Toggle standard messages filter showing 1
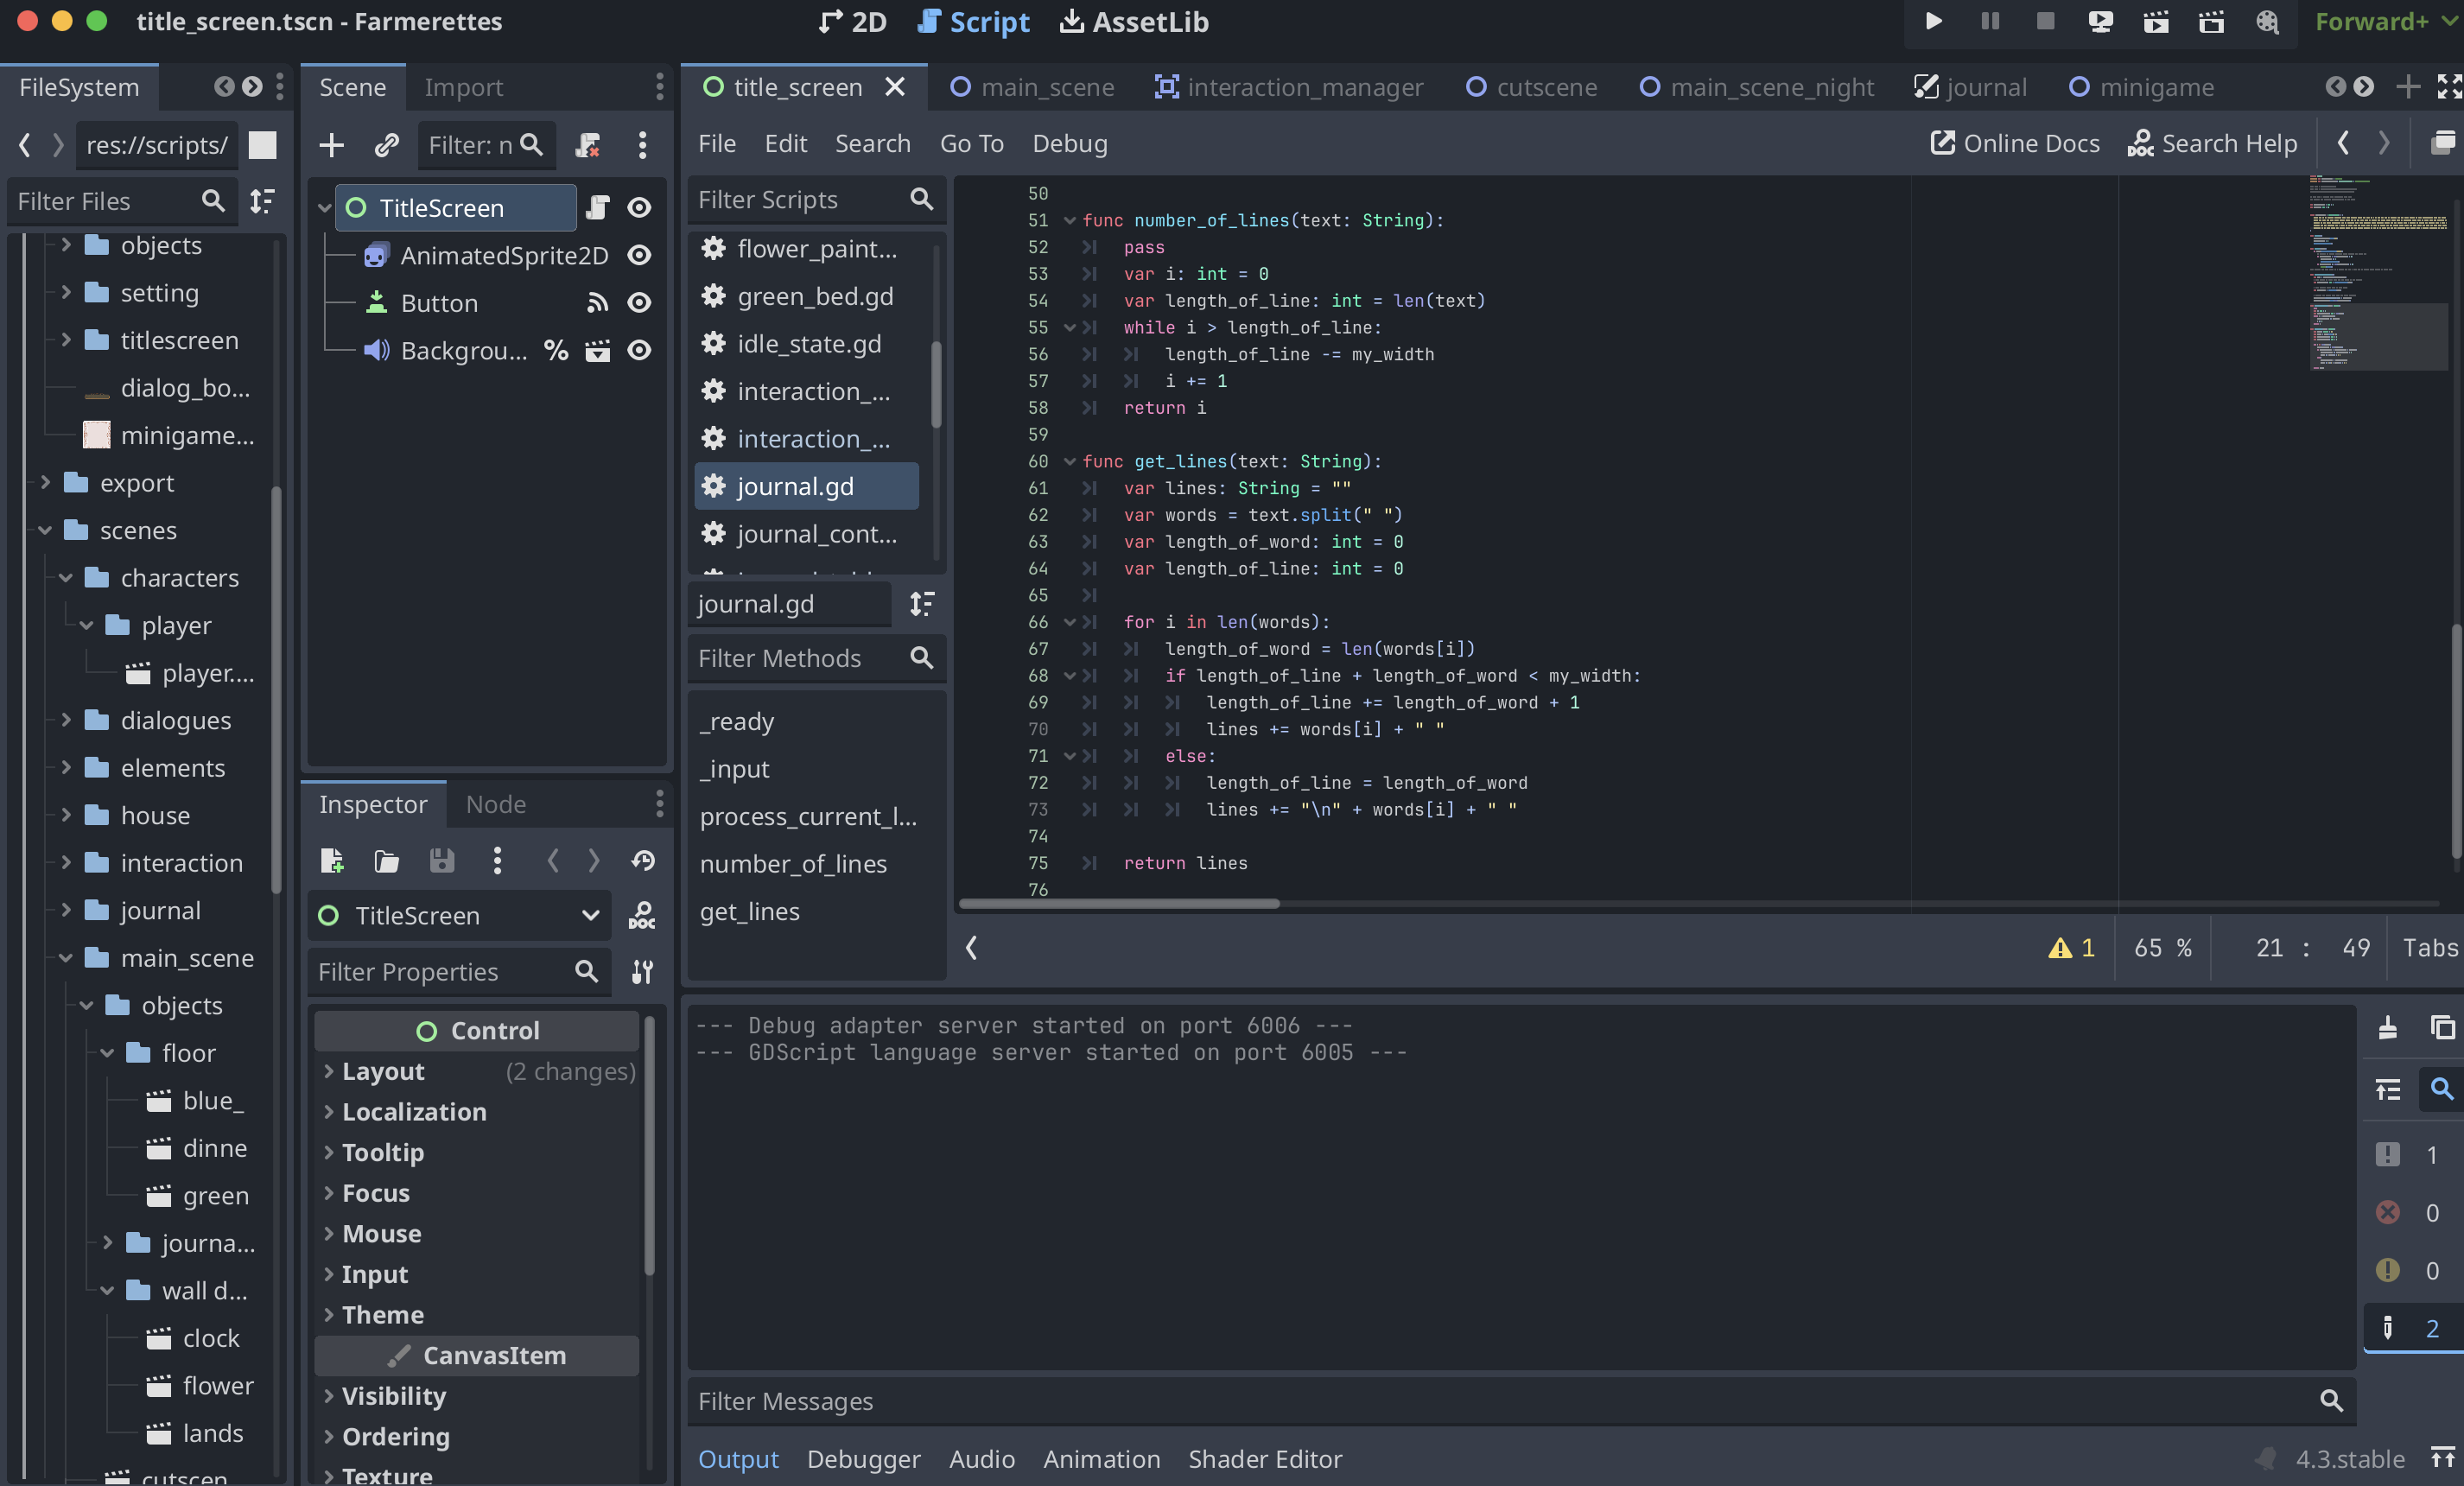The width and height of the screenshot is (2464, 1486). [2412, 1155]
